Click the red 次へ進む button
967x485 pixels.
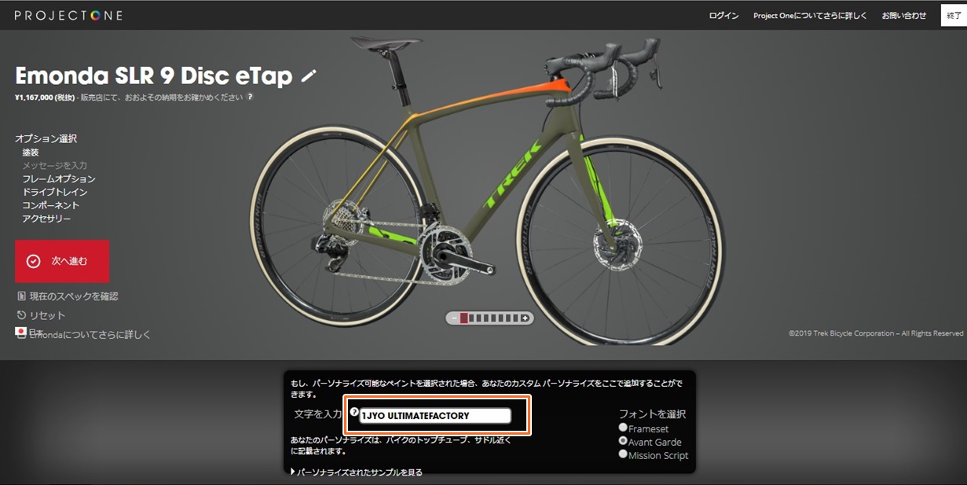point(62,261)
